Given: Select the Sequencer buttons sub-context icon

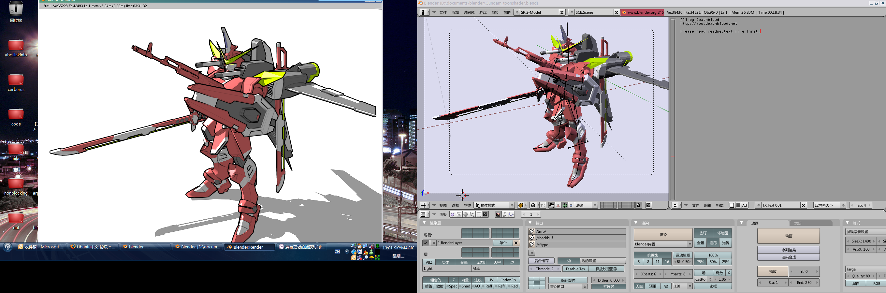Looking at the screenshot, I should click(504, 214).
